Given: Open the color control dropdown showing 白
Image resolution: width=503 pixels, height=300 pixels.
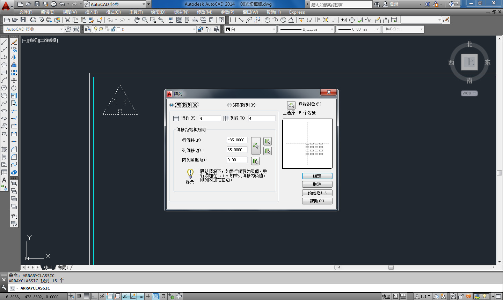Looking at the screenshot, I should tap(251, 29).
